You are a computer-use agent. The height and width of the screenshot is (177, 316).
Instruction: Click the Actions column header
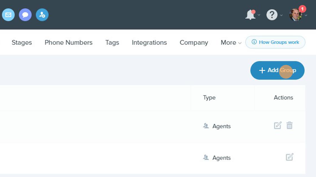(x=283, y=97)
